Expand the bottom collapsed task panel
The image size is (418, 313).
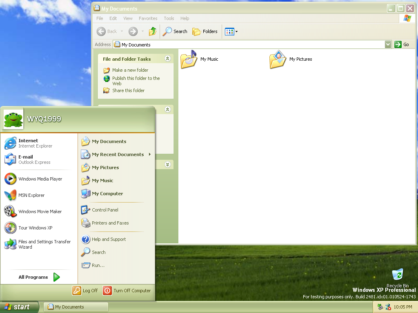coord(167,165)
